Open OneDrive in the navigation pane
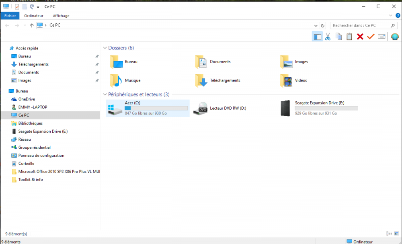Screen dimensions: 402x244 pos(27,99)
